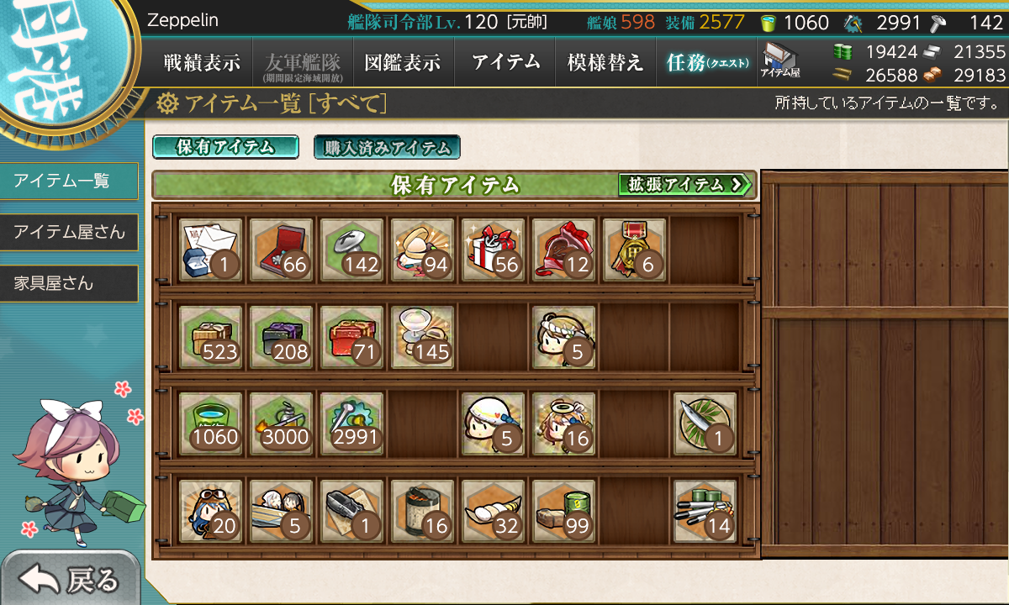Select the pilot fairy item showing 20
1009x605 pixels.
click(x=211, y=510)
